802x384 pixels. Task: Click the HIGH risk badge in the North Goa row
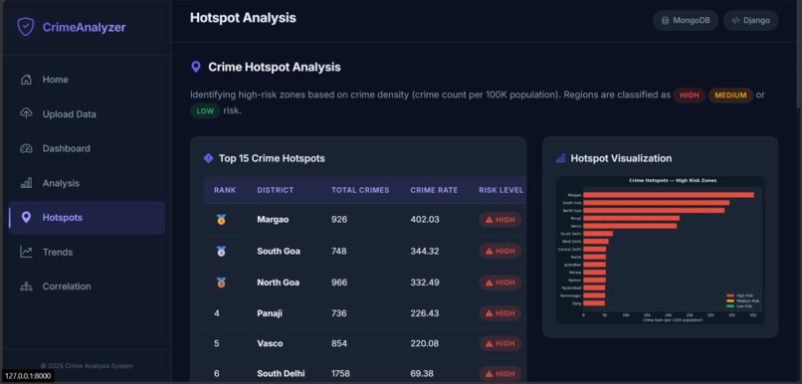501,283
